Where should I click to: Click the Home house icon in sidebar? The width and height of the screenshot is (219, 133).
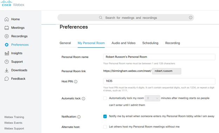(x=7, y=19)
